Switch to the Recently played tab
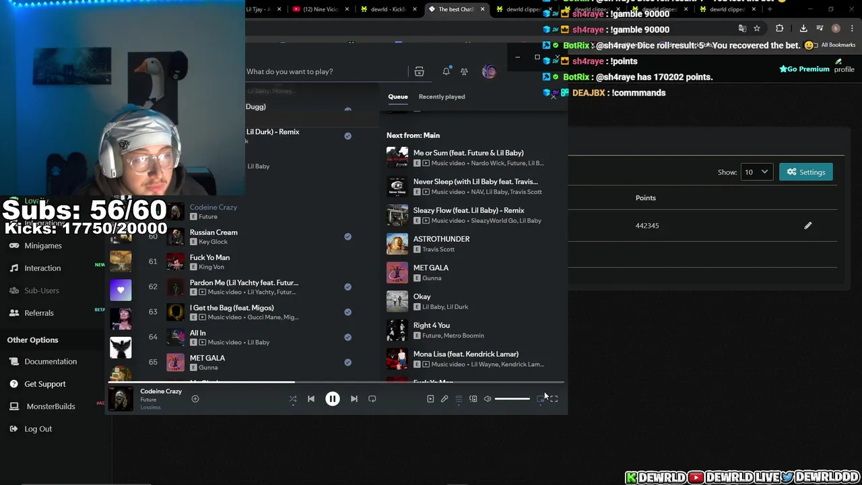This screenshot has width=862, height=485. tap(442, 97)
